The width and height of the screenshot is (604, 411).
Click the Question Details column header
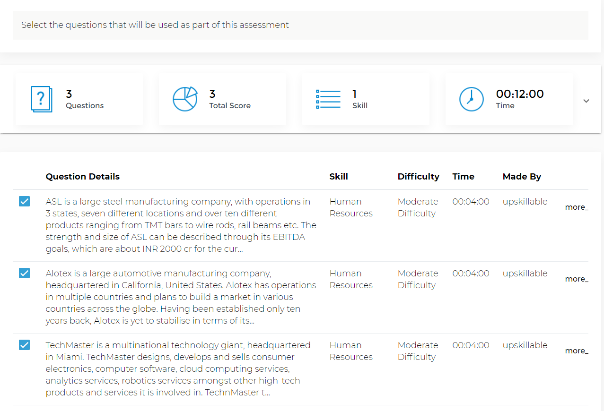tap(83, 177)
